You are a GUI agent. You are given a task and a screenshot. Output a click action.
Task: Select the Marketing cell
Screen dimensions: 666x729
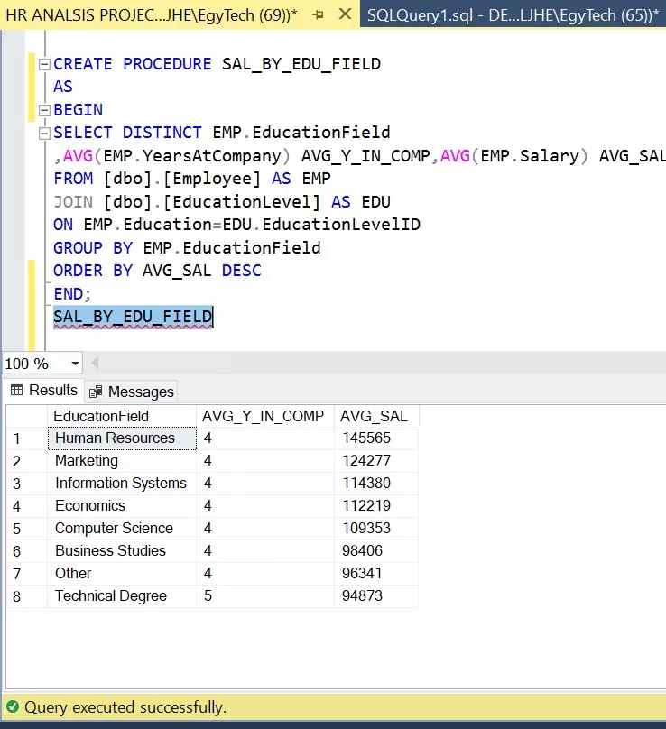tap(122, 461)
